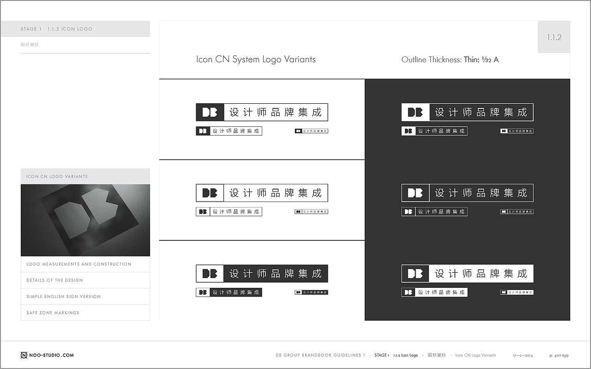This screenshot has width=591, height=369.
Task: Click medium logo with white DB block on dark panel
Action: [x=434, y=131]
